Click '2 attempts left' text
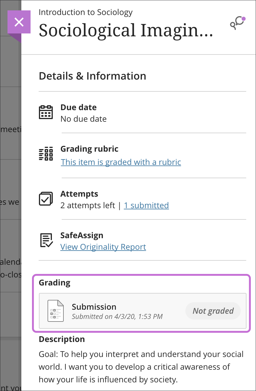The image size is (256, 391). pyautogui.click(x=88, y=205)
